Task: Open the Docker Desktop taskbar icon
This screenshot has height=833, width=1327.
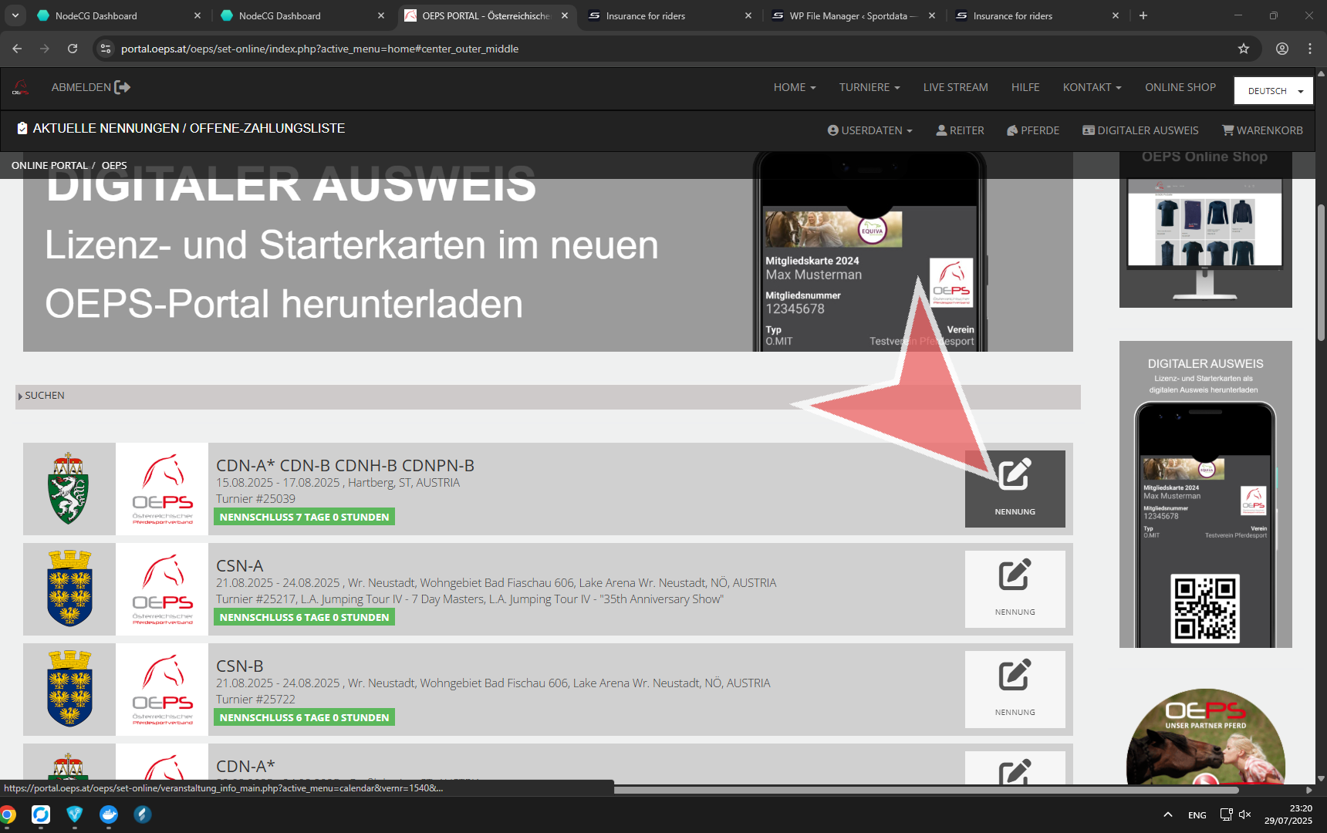Action: tap(109, 814)
